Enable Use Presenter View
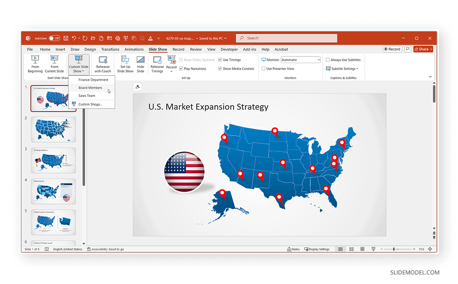 click(264, 68)
